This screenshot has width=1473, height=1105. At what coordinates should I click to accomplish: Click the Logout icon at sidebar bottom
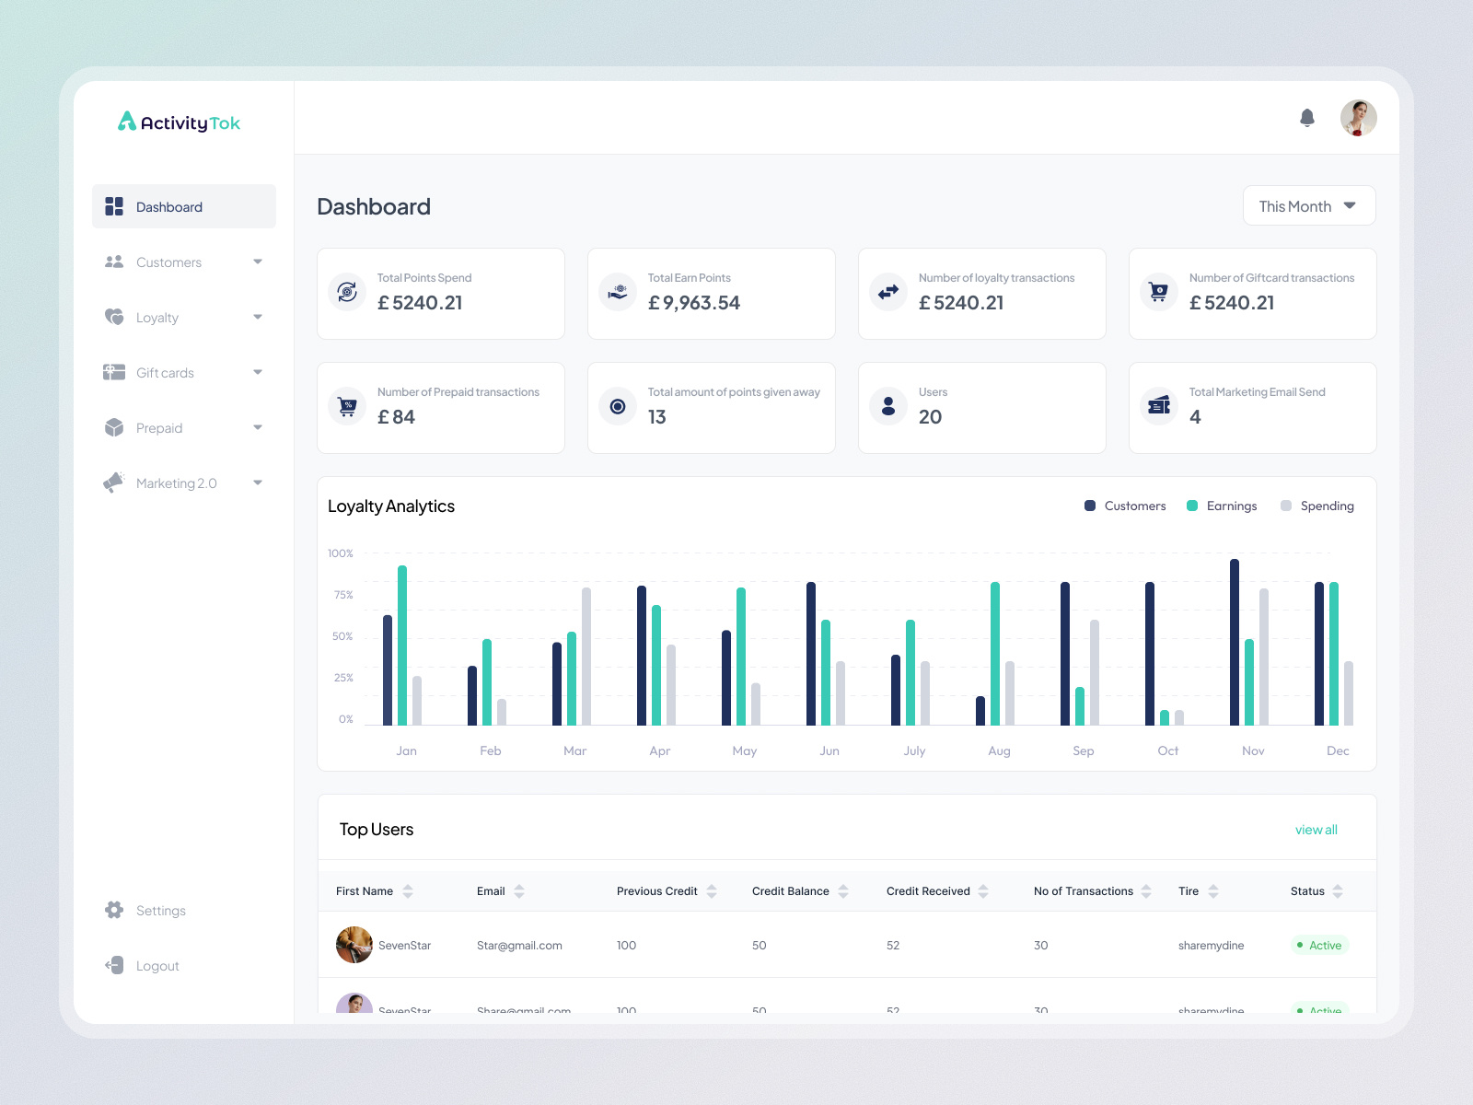[x=114, y=965]
